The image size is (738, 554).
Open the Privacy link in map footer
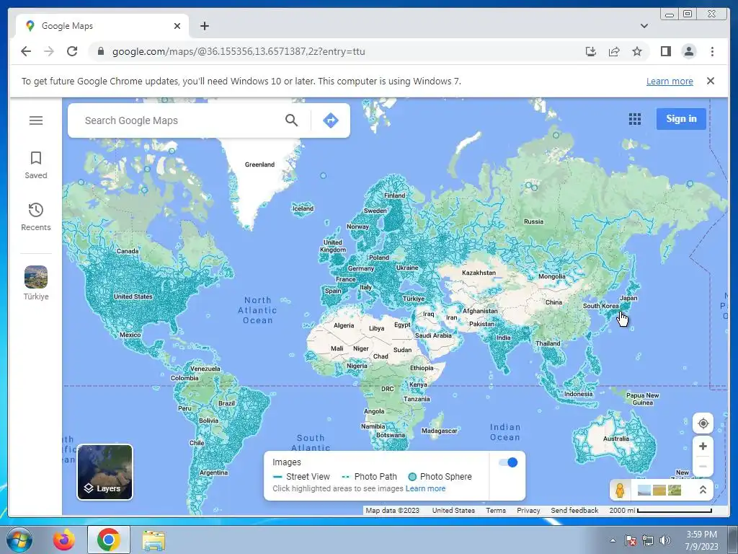point(528,510)
